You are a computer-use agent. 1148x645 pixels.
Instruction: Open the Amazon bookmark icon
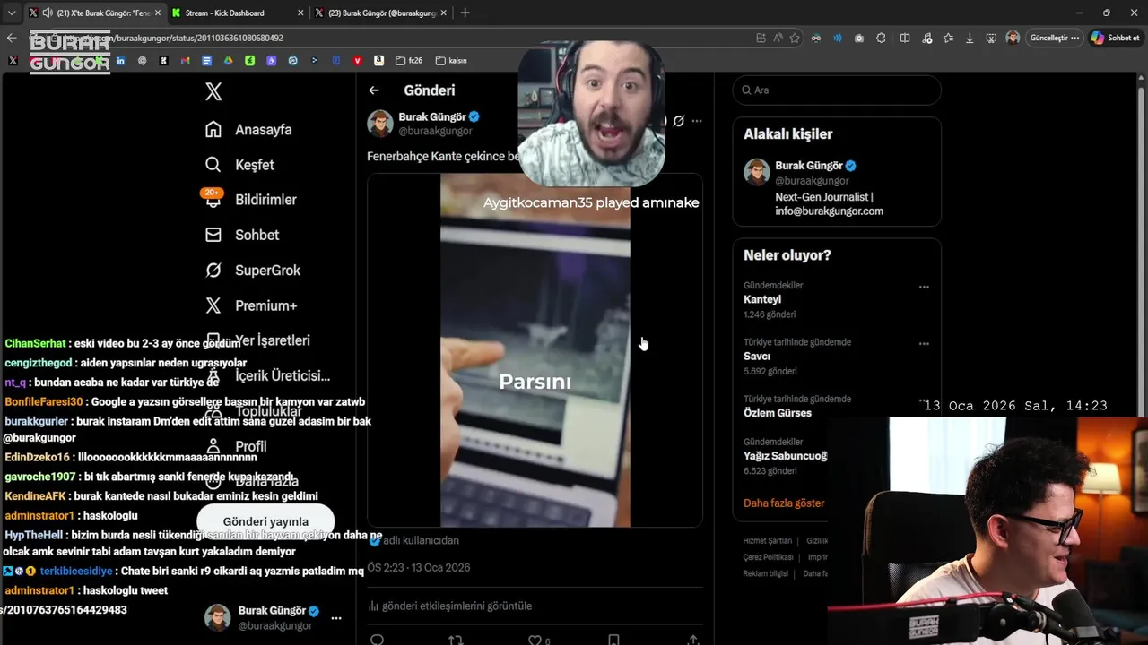(x=379, y=61)
